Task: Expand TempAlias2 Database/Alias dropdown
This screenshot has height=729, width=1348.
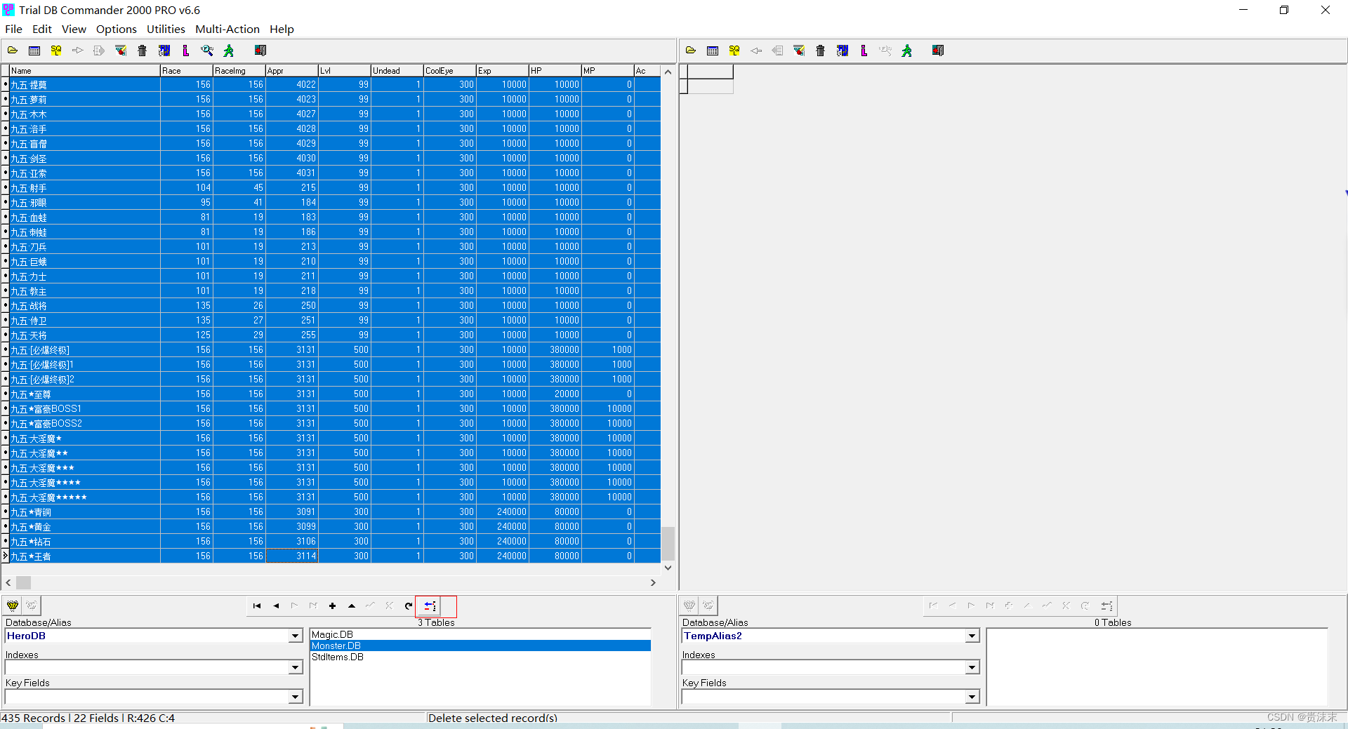Action: coord(972,636)
